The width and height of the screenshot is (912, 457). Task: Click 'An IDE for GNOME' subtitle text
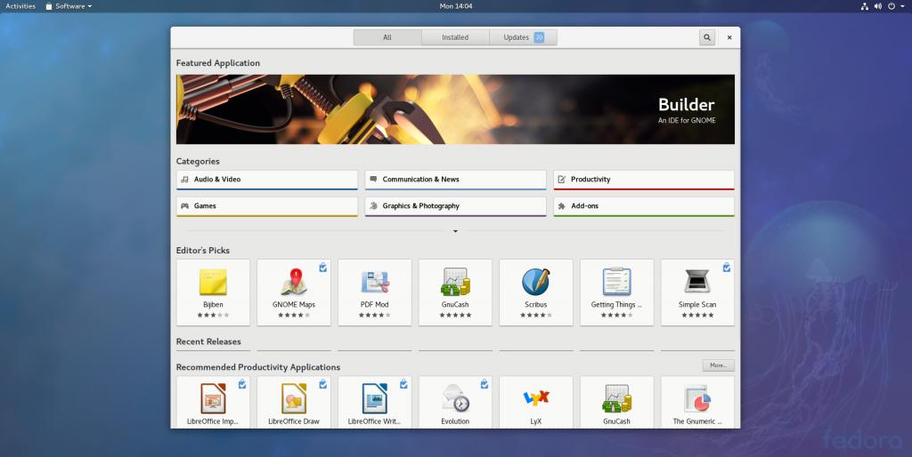coord(687,121)
